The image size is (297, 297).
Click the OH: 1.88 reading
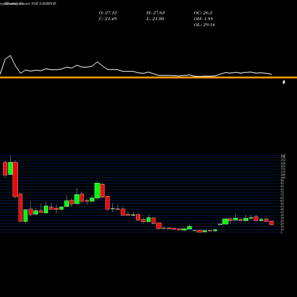point(203,19)
